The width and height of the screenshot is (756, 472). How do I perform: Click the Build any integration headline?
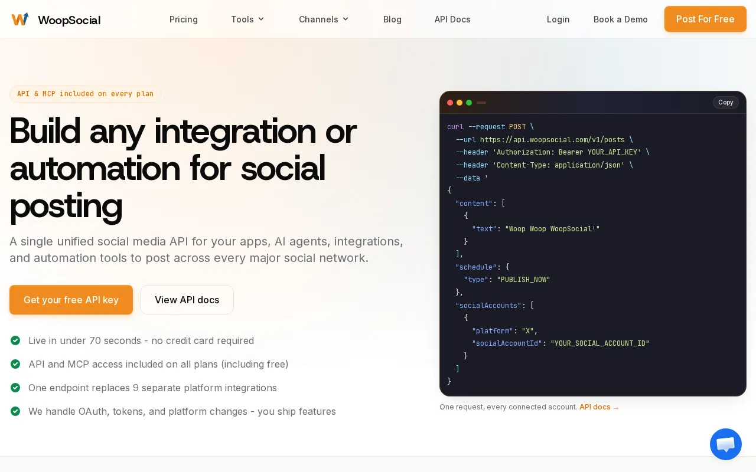183,168
